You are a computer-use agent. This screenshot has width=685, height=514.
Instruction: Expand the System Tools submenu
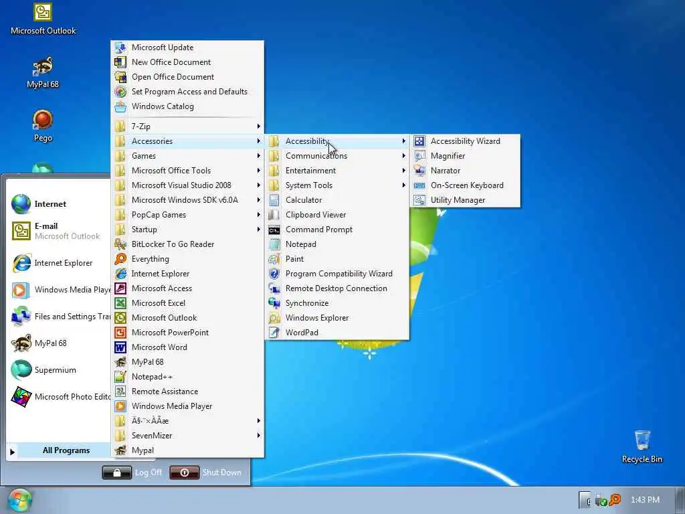point(337,185)
